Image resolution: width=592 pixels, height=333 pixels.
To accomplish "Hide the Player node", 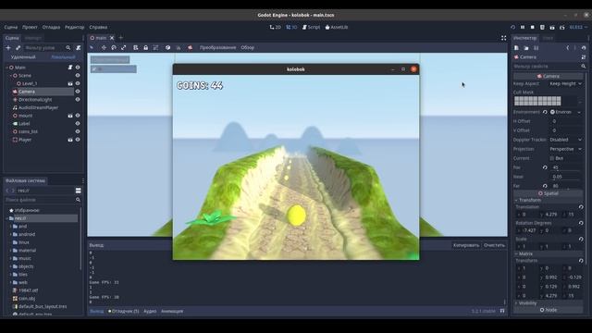I will coord(78,140).
